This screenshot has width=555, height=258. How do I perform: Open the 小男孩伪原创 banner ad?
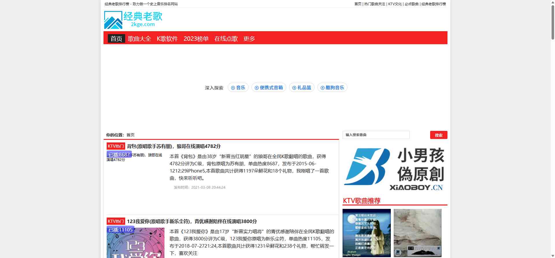point(395,169)
